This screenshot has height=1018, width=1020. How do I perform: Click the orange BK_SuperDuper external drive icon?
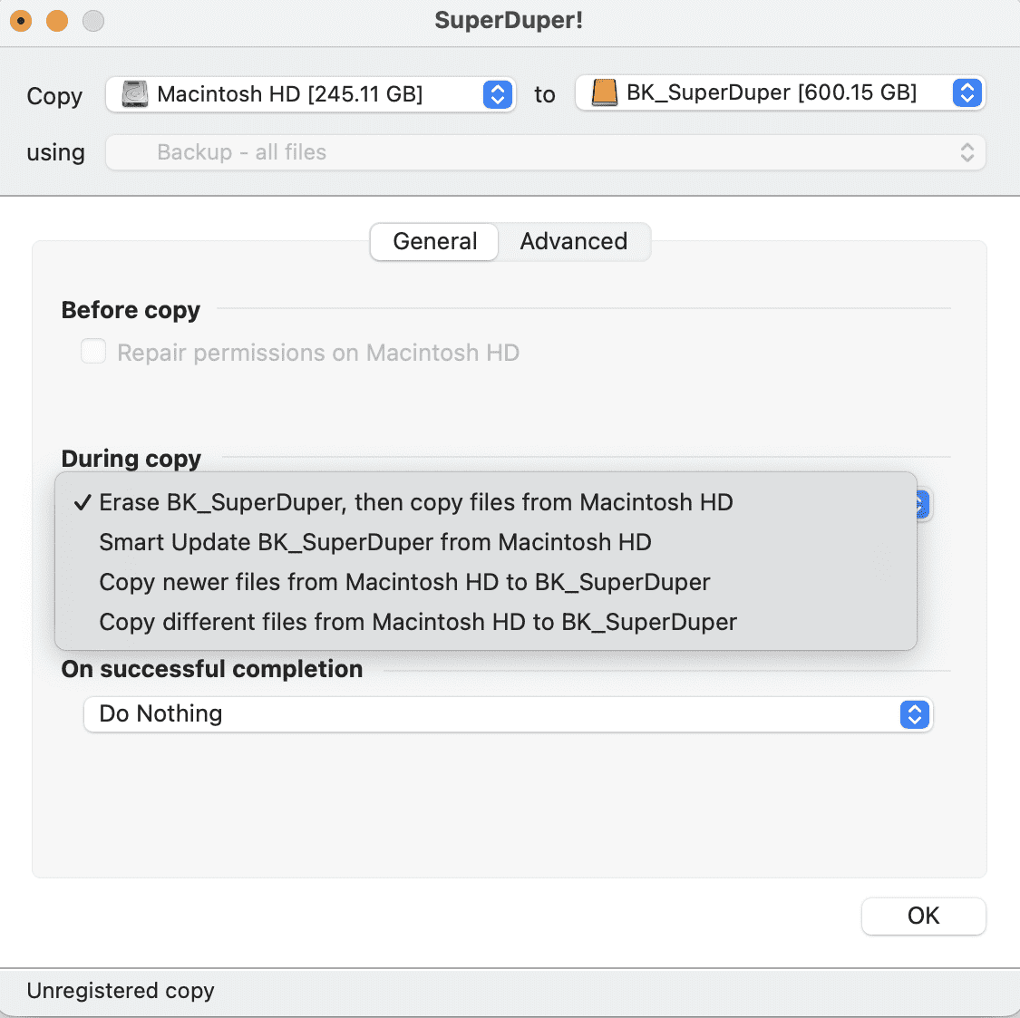click(x=605, y=92)
